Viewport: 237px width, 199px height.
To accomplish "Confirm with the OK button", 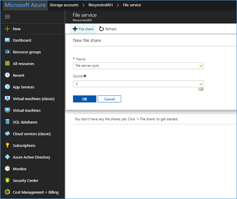I will (85, 99).
